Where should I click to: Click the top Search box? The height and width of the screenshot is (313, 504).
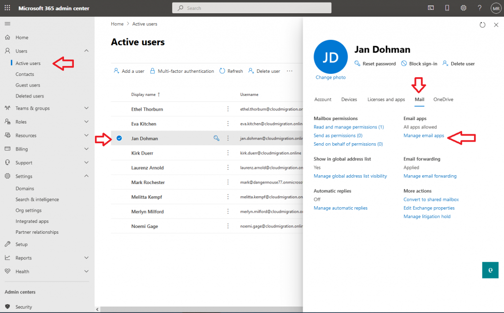(252, 8)
